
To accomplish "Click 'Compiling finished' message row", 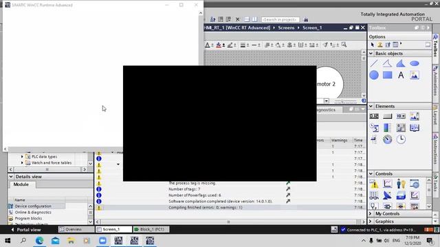I will coord(230,207).
